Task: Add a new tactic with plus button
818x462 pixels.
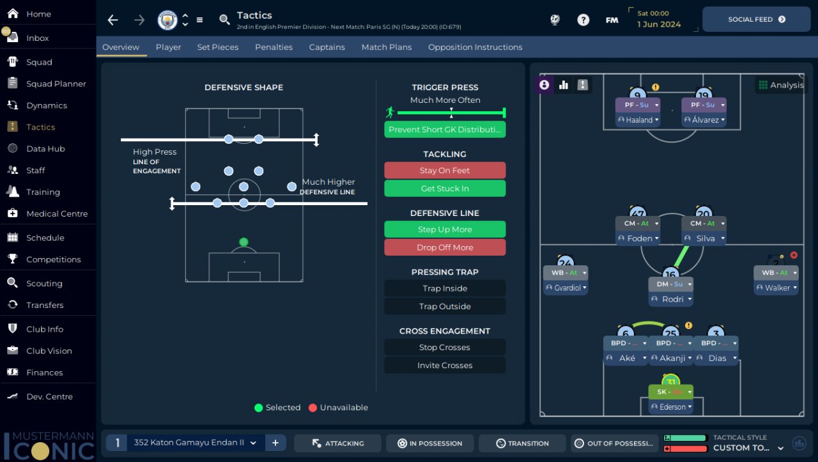Action: coord(275,443)
